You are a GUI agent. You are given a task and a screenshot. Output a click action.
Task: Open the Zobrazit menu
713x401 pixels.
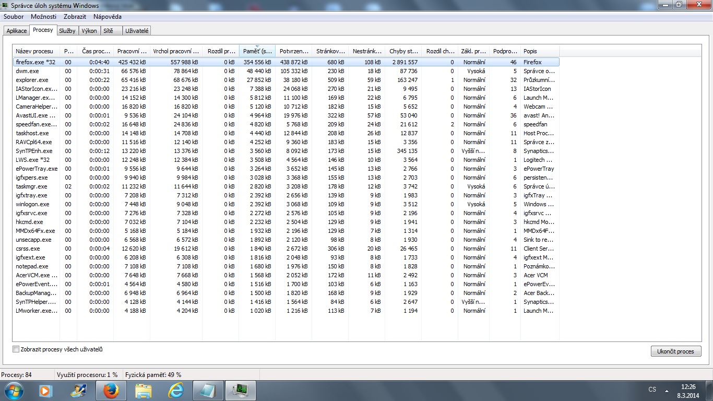[75, 17]
